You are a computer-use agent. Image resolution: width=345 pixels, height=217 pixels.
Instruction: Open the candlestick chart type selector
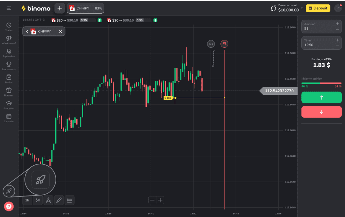[38, 200]
